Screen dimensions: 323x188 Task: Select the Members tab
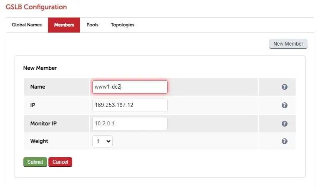[64, 25]
